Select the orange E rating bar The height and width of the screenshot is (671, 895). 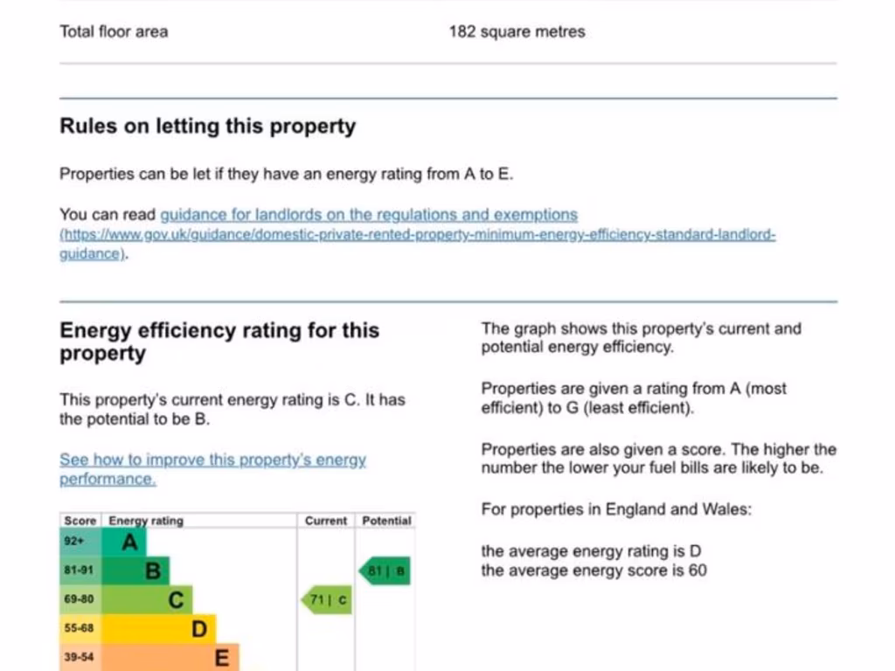tap(170, 657)
